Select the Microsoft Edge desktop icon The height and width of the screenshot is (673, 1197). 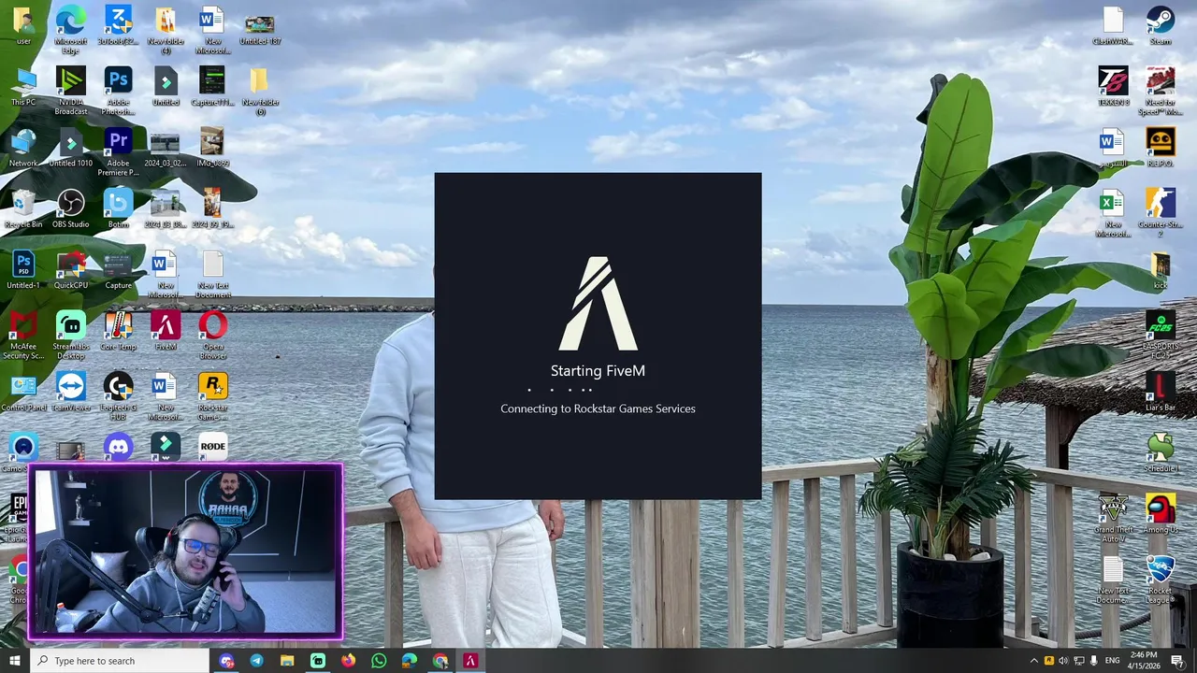pos(71,30)
